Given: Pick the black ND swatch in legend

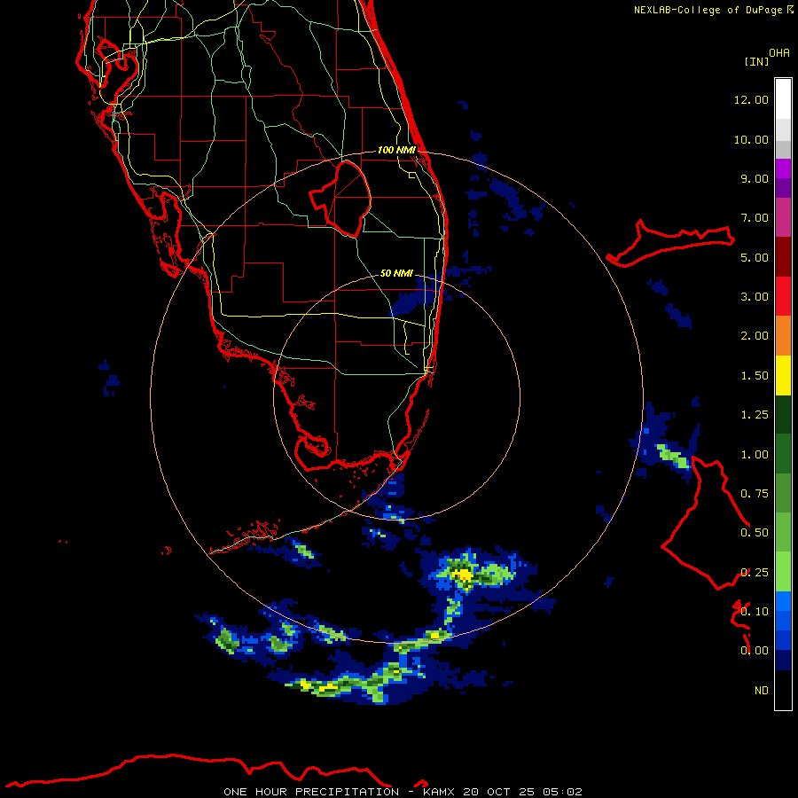Looking at the screenshot, I should click(x=783, y=690).
